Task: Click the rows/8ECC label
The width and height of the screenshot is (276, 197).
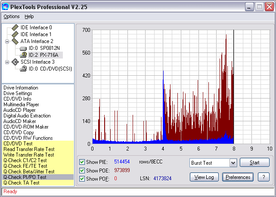Action: click(151, 162)
